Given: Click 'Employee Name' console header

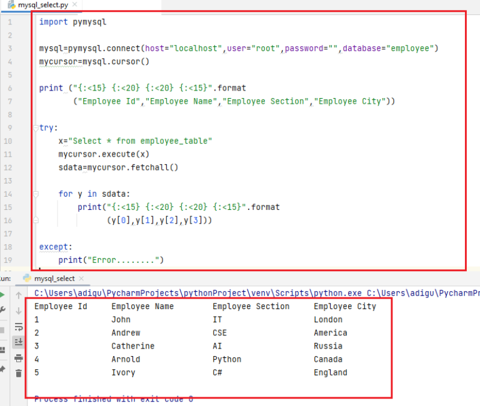Looking at the screenshot, I should point(142,306).
